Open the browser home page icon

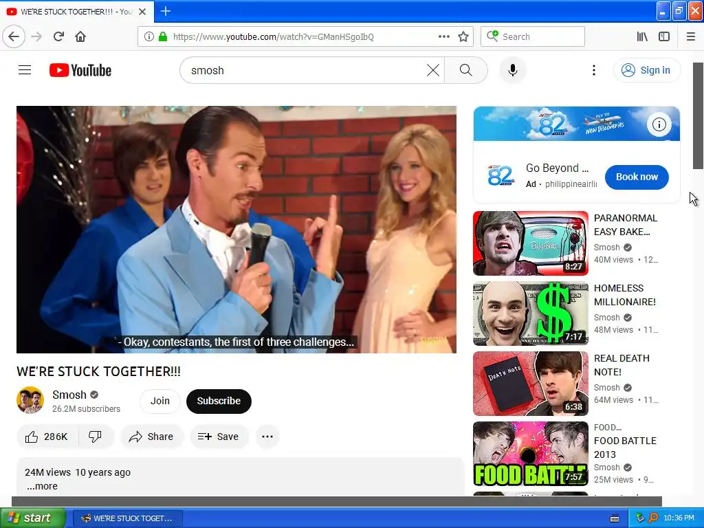click(80, 37)
